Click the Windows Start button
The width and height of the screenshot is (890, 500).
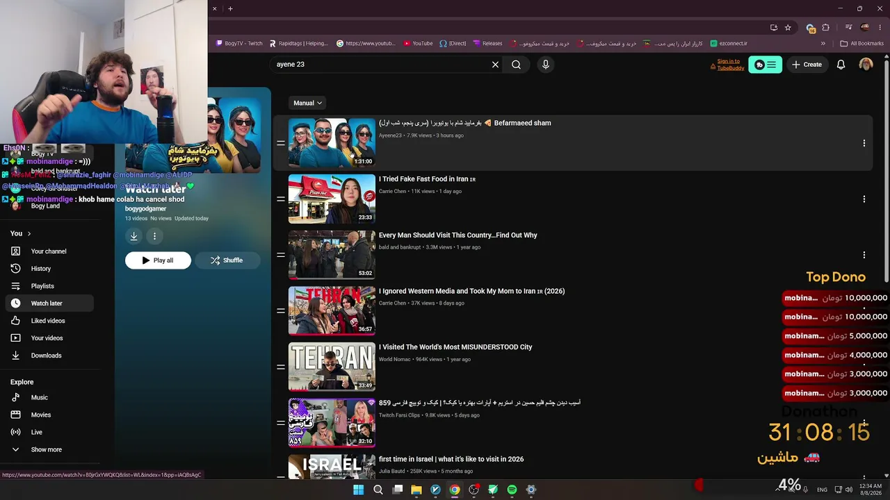(x=358, y=490)
